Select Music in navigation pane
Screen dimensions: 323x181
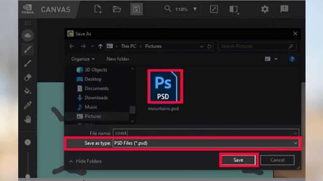coord(87,107)
